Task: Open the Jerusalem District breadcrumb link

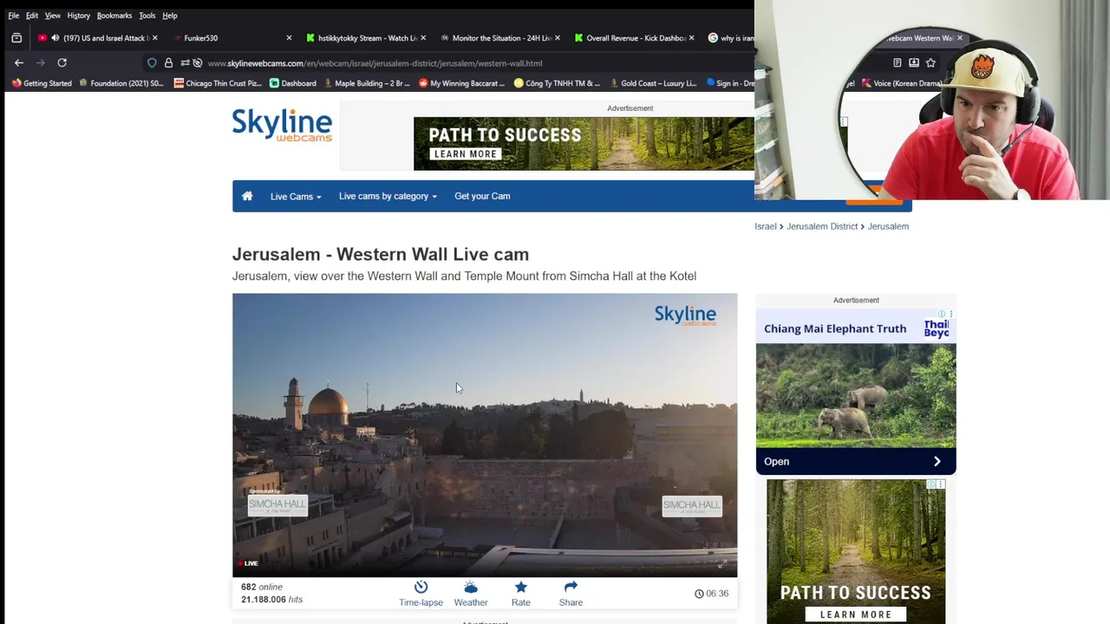Action: pos(822,226)
